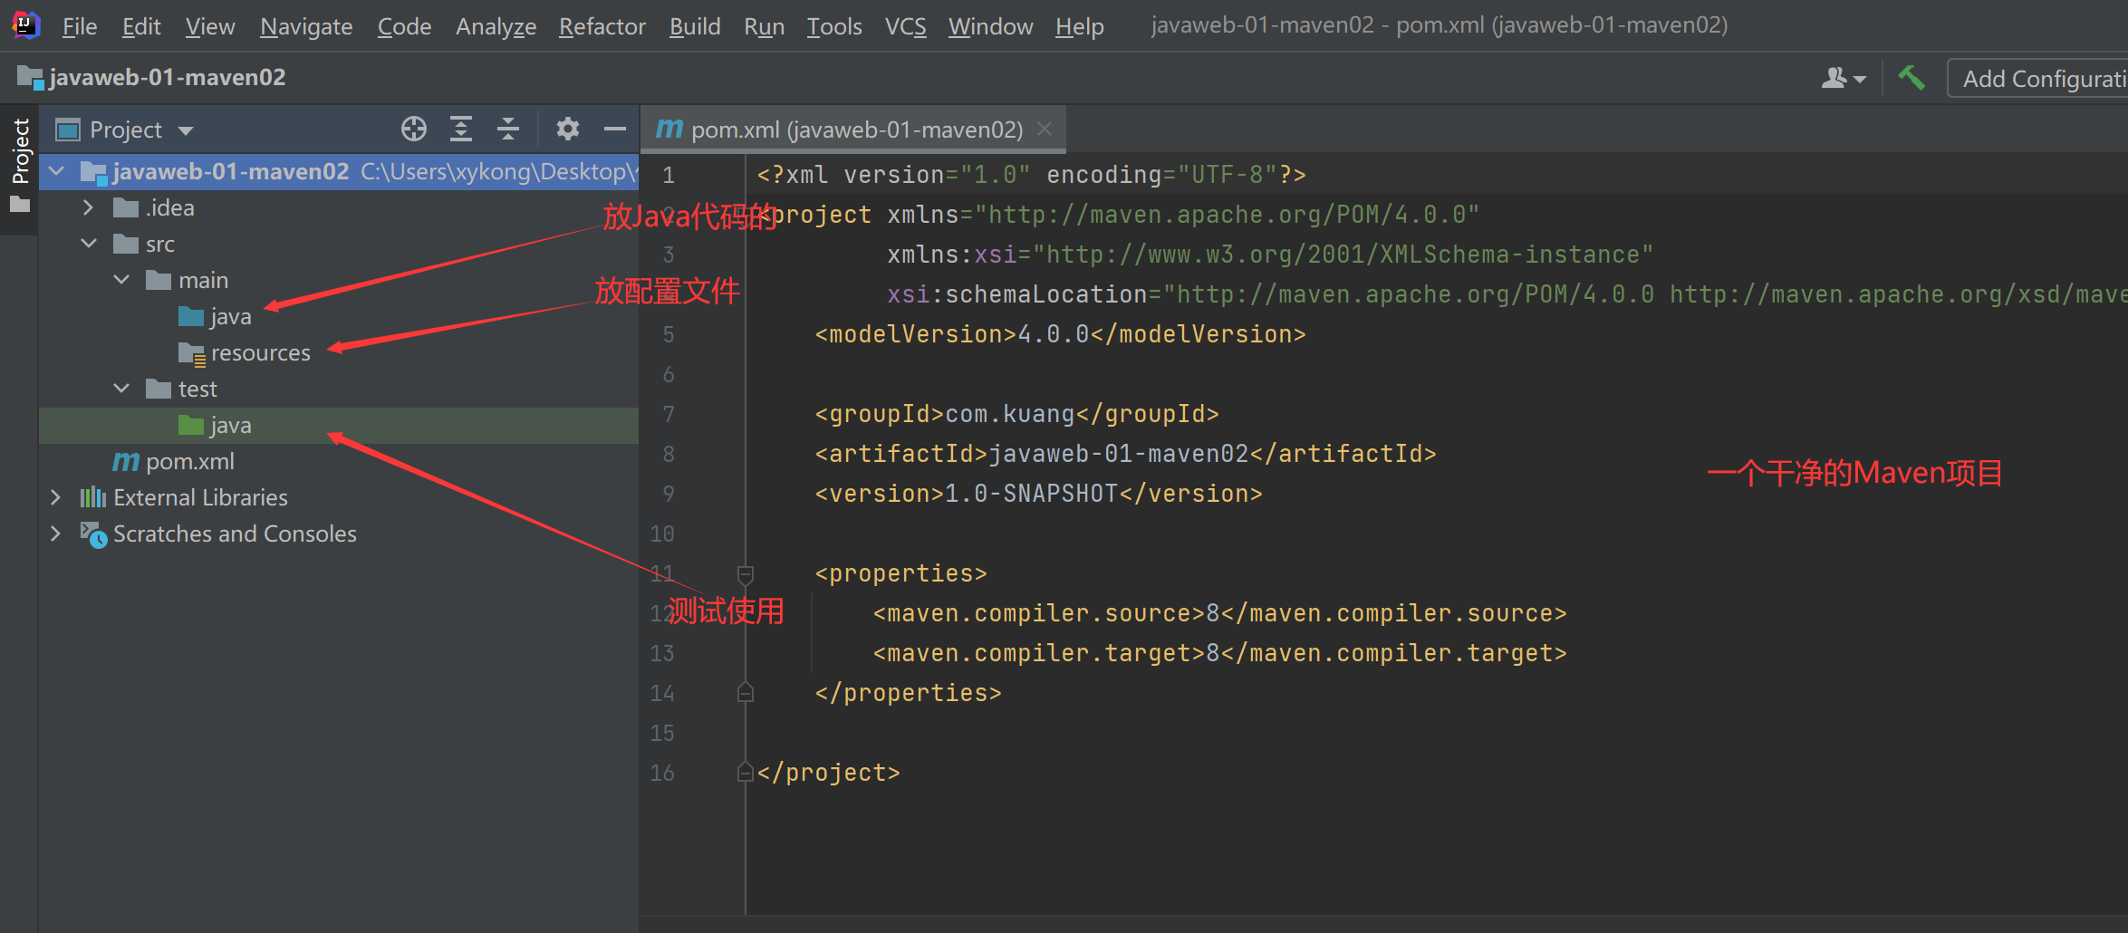This screenshot has height=933, width=2128.
Task: Open the View menu
Action: pyautogui.click(x=210, y=26)
